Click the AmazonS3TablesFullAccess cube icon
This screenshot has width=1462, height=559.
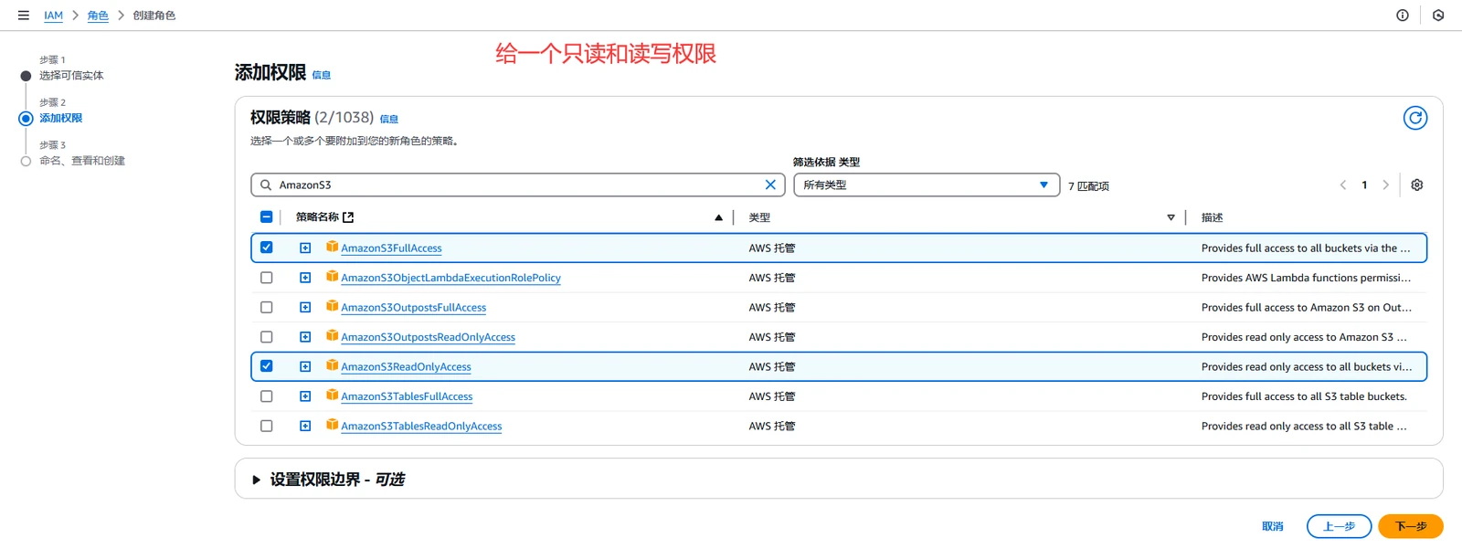click(333, 396)
